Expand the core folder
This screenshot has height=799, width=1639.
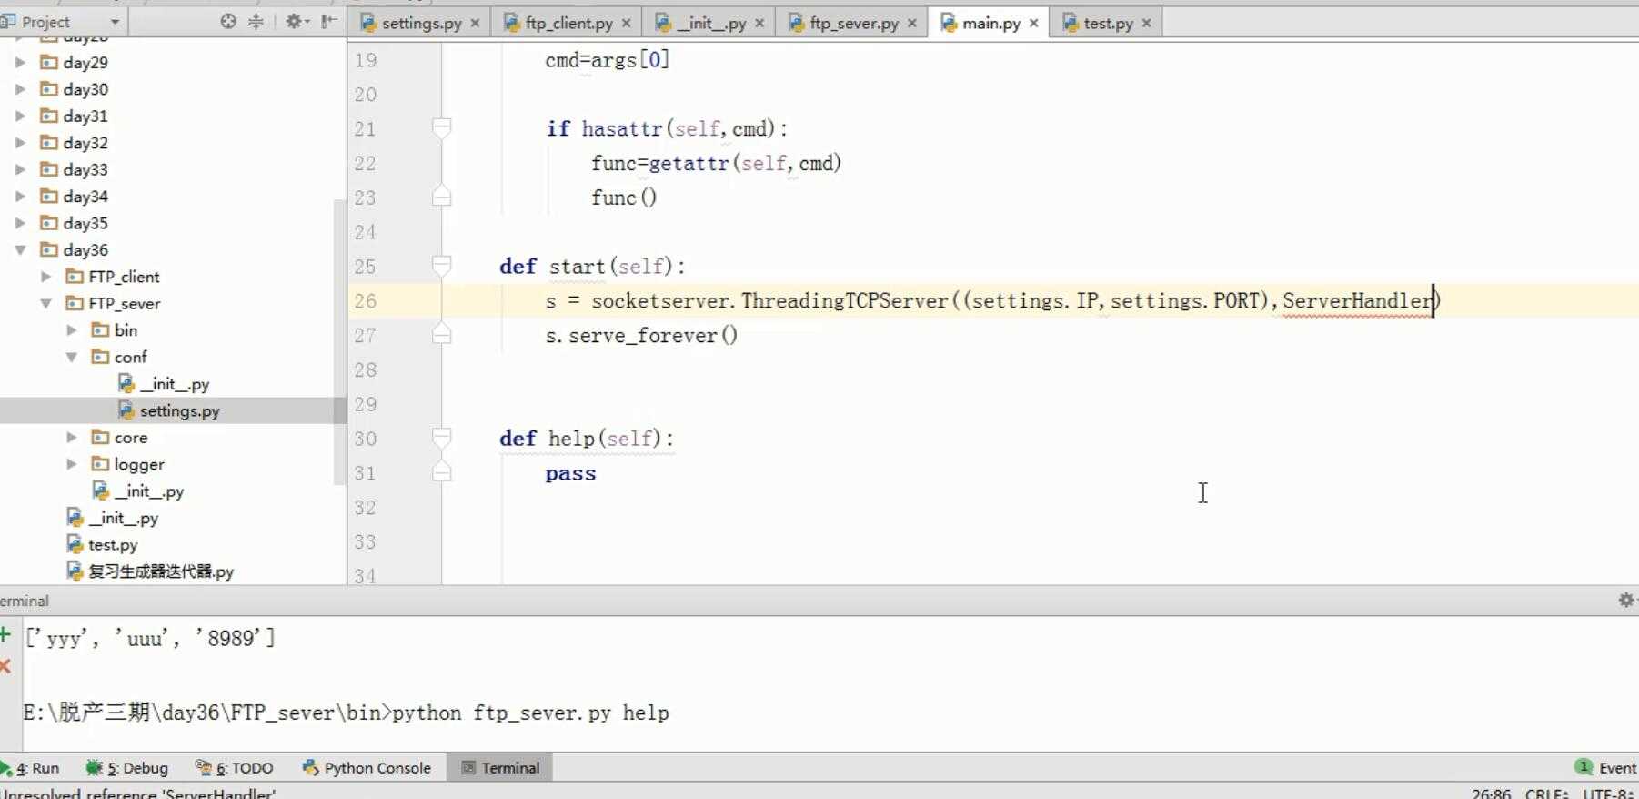71,438
